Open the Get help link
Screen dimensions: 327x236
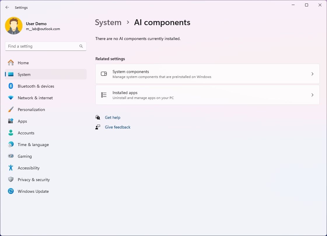(x=113, y=117)
